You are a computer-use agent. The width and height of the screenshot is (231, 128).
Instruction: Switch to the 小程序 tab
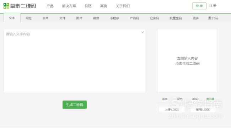point(114,18)
